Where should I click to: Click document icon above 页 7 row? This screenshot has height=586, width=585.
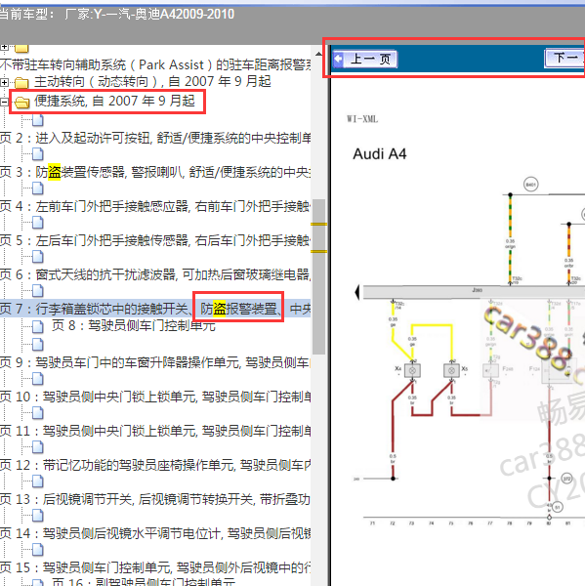tap(38, 291)
